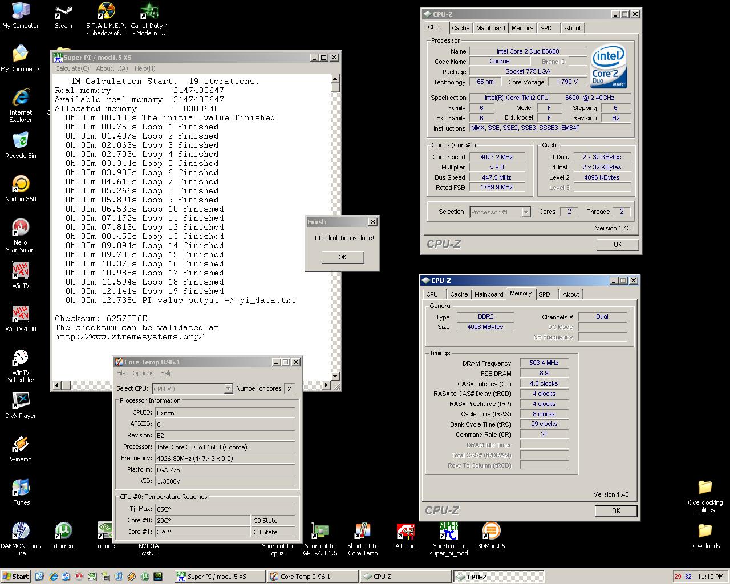
Task: Click the Super PI vertical scrollbar up arrow
Action: coord(335,79)
